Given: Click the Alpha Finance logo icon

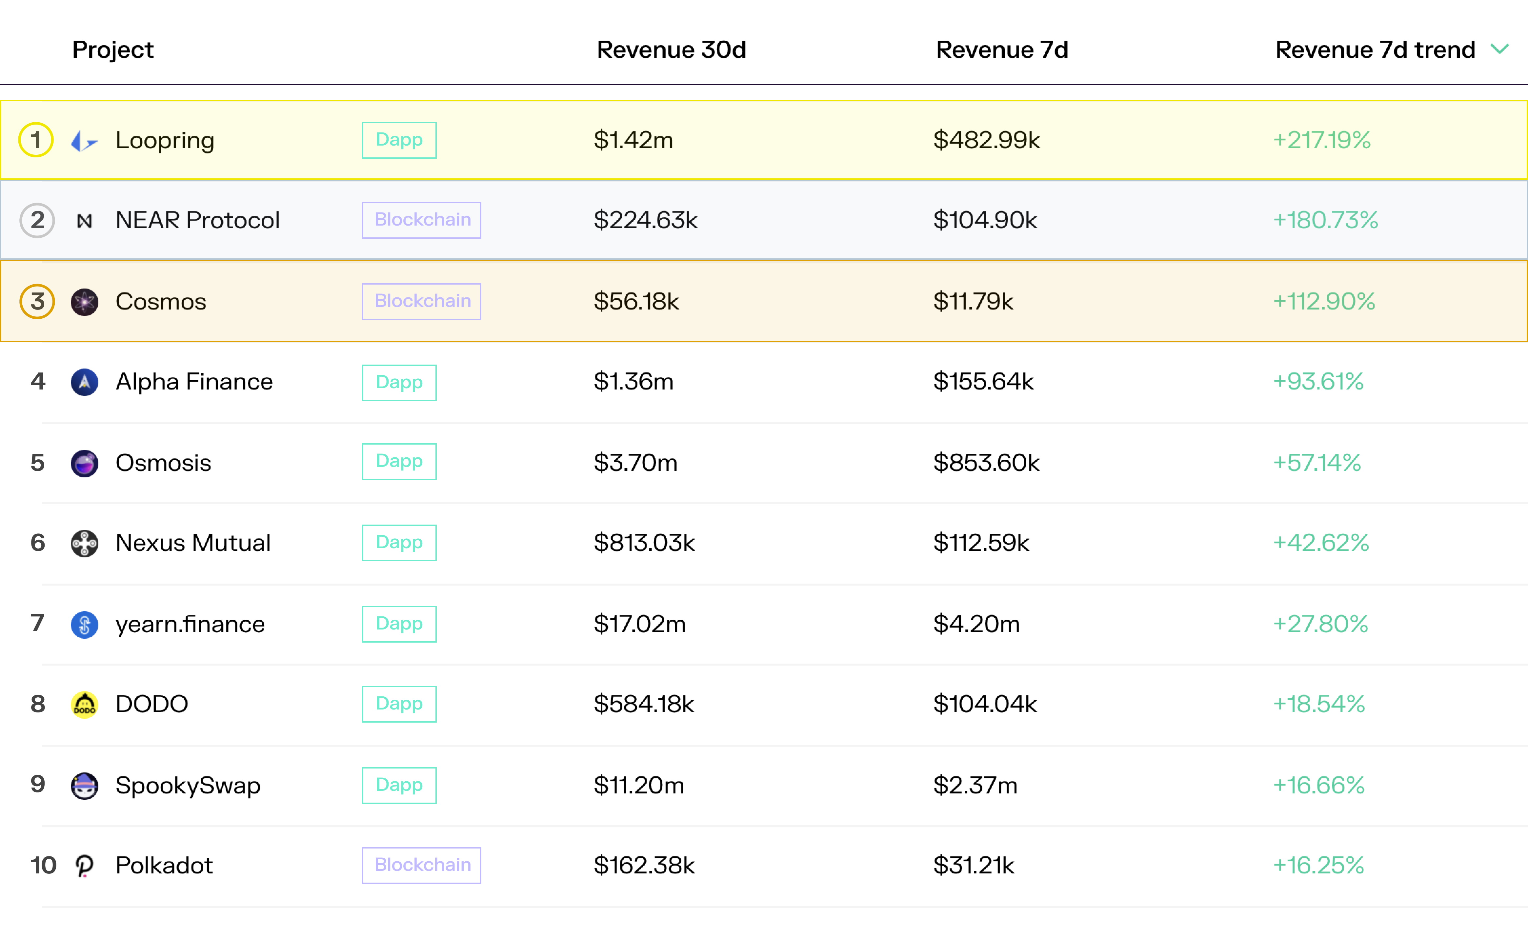Looking at the screenshot, I should click(x=85, y=383).
